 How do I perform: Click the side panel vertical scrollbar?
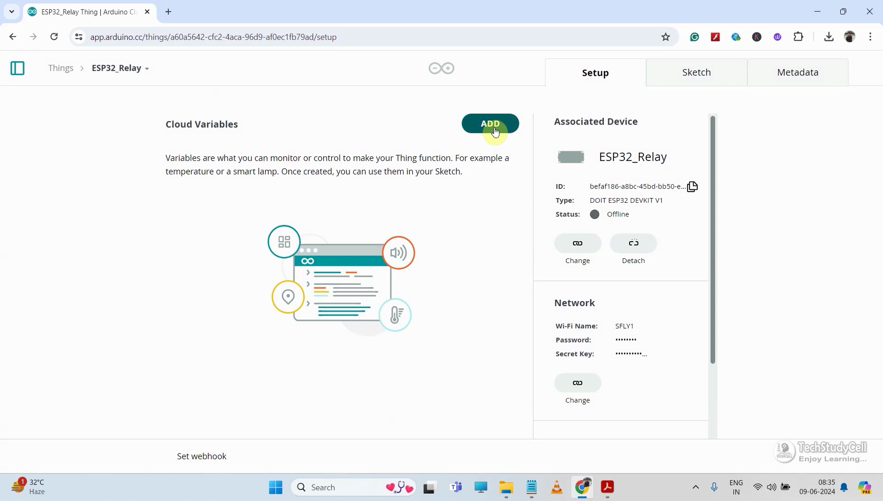click(x=713, y=239)
